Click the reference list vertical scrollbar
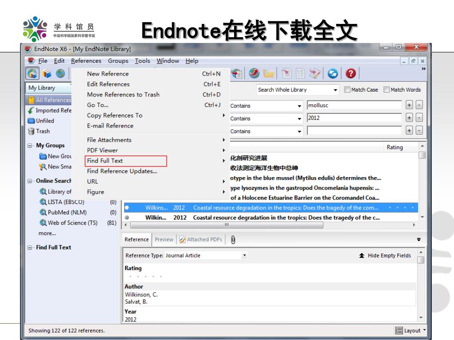The width and height of the screenshot is (454, 340). tap(422, 155)
